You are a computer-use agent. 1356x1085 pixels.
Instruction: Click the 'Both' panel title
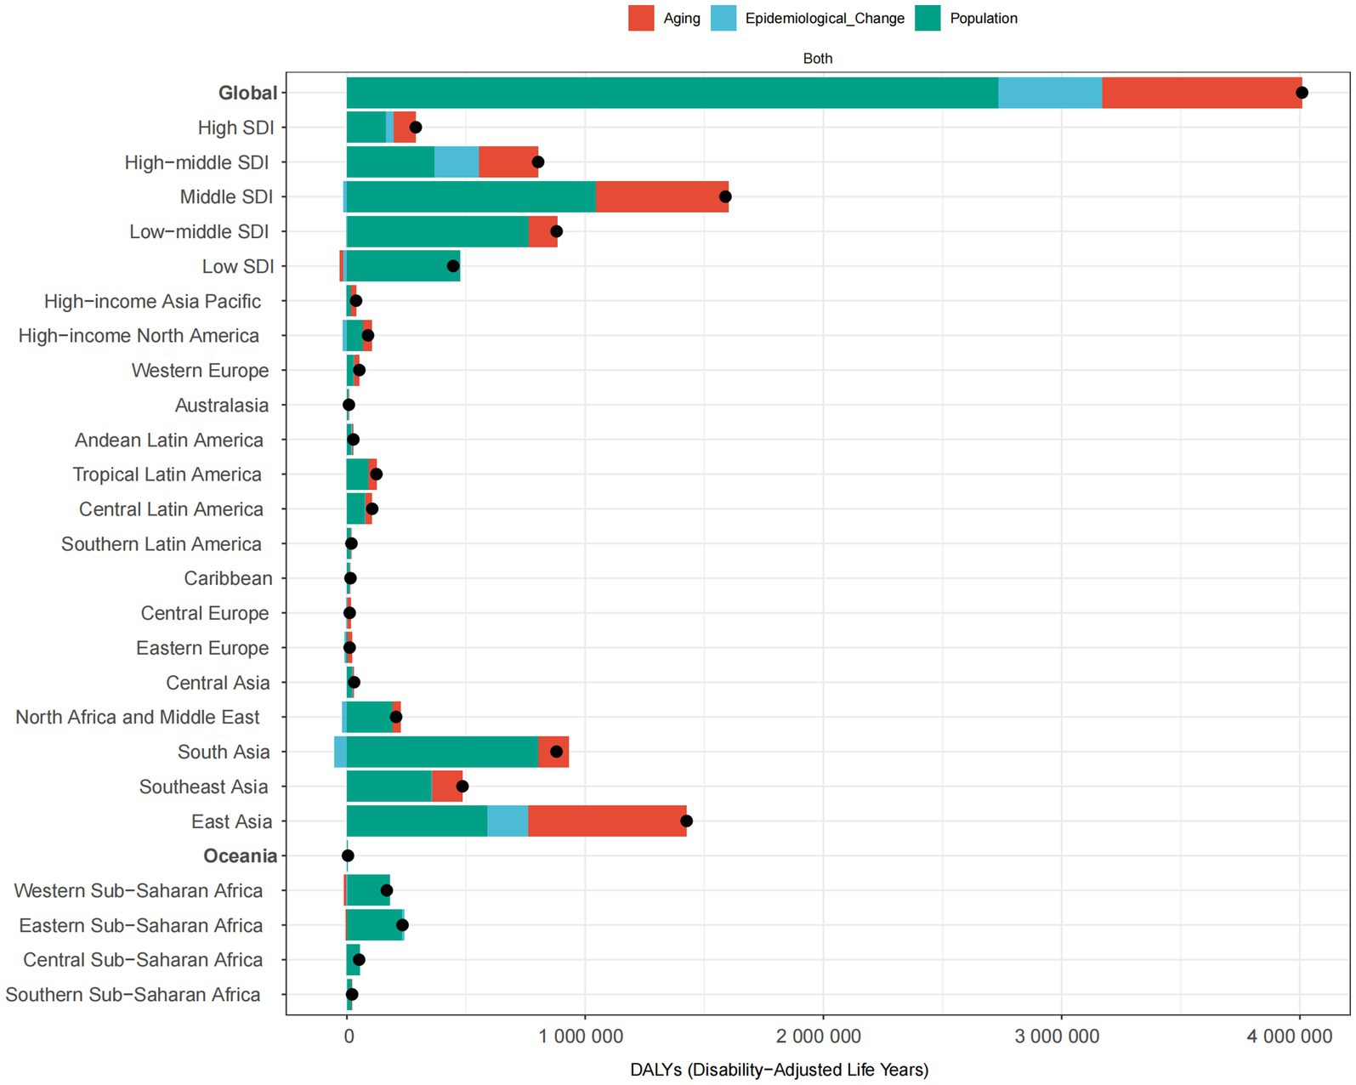pyautogui.click(x=818, y=59)
